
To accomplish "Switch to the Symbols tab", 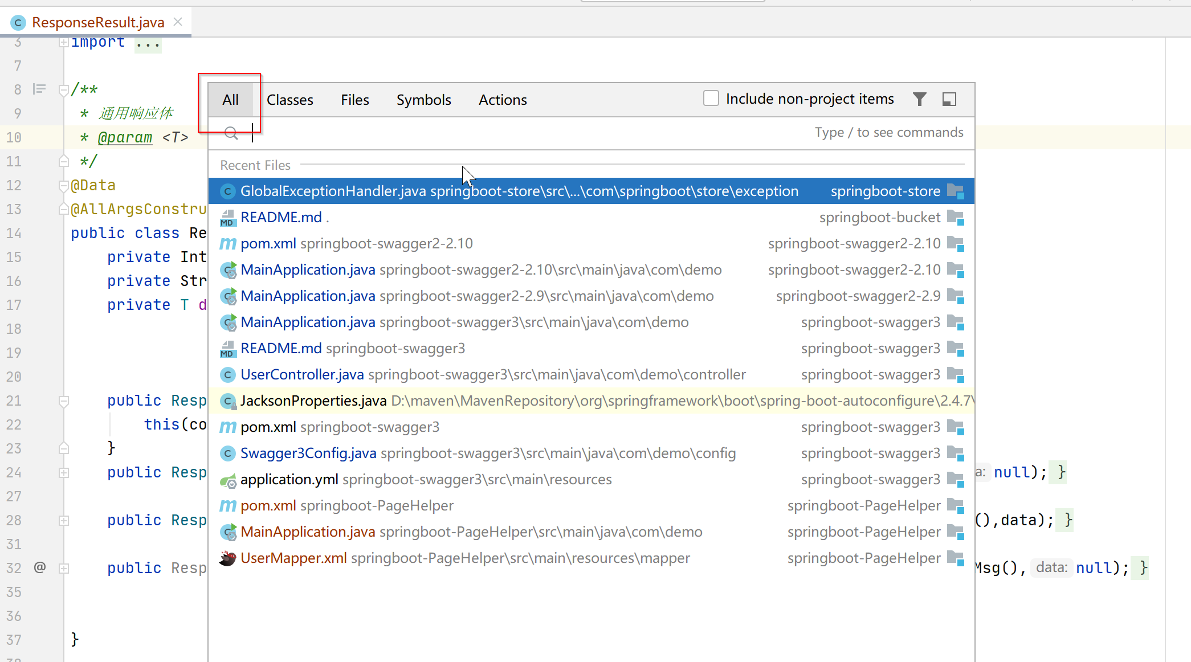I will coord(423,100).
